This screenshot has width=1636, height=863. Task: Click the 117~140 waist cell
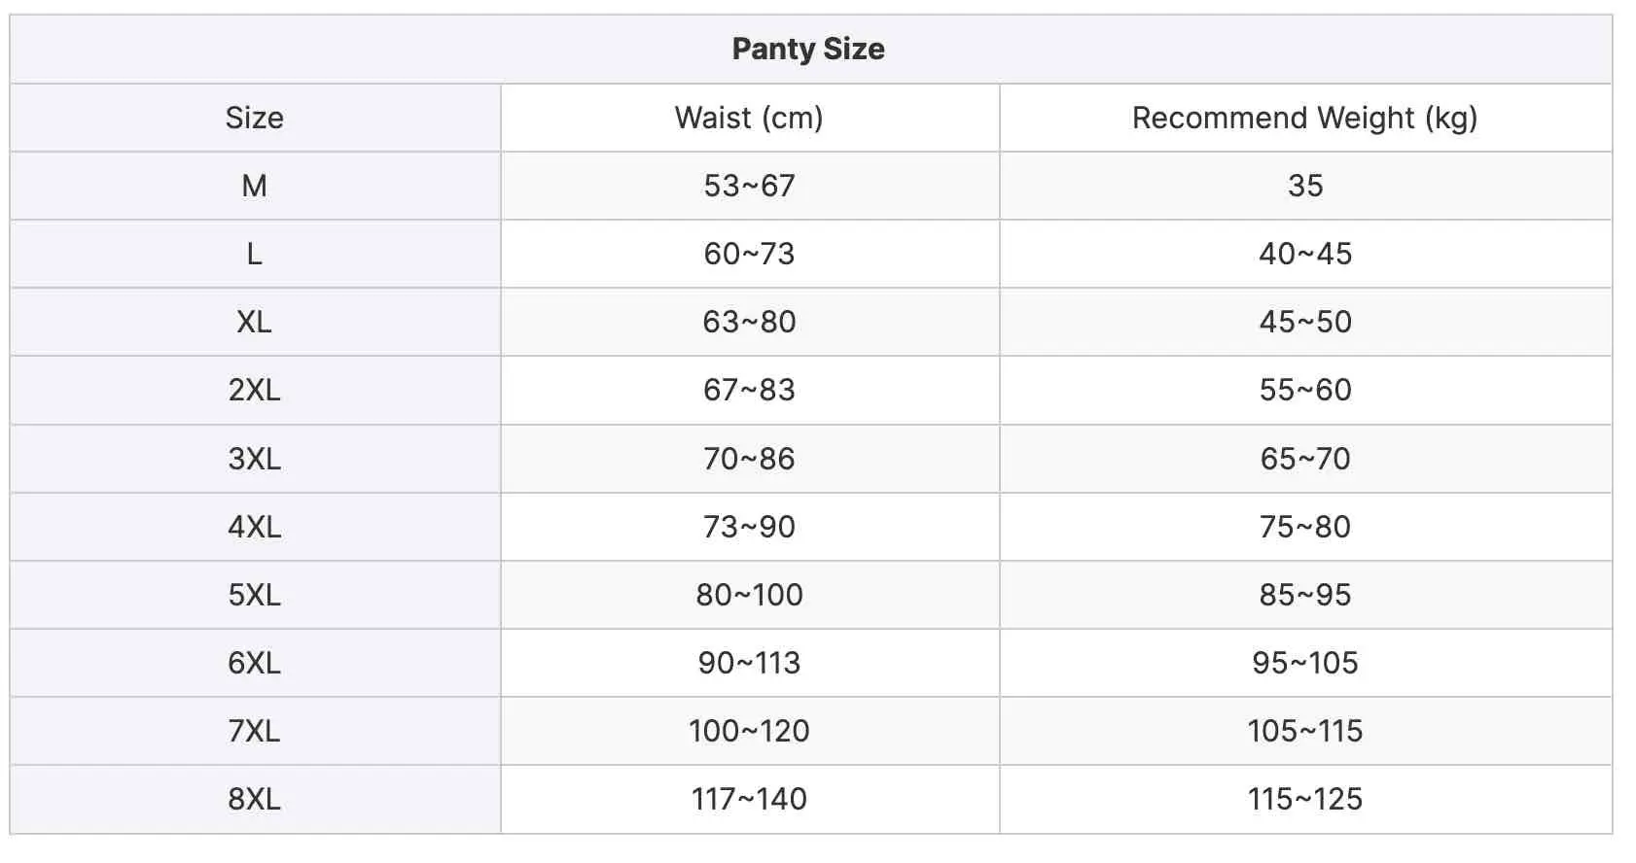click(x=749, y=799)
